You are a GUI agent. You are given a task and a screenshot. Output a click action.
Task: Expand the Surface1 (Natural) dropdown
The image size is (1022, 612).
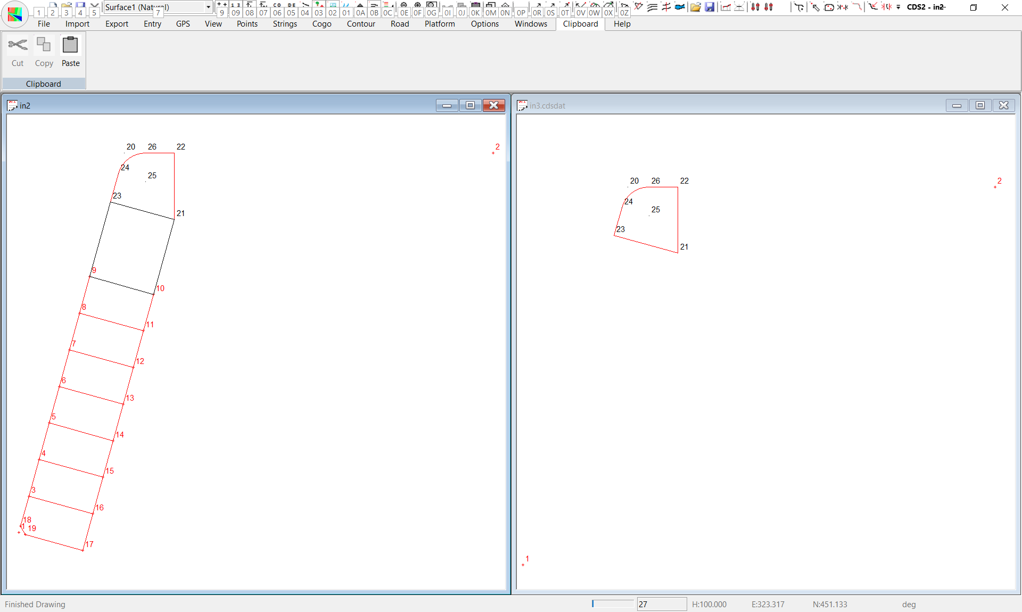208,7
